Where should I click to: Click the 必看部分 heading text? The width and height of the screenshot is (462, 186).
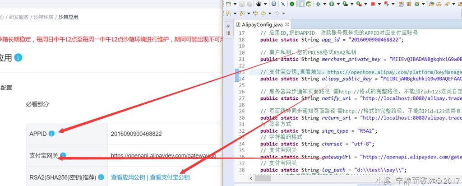(37, 104)
